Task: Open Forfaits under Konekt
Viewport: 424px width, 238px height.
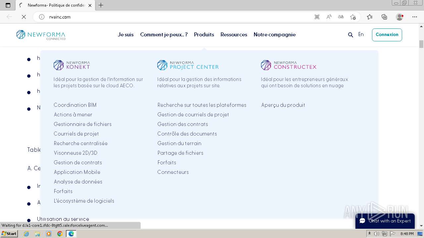Action: [x=63, y=191]
